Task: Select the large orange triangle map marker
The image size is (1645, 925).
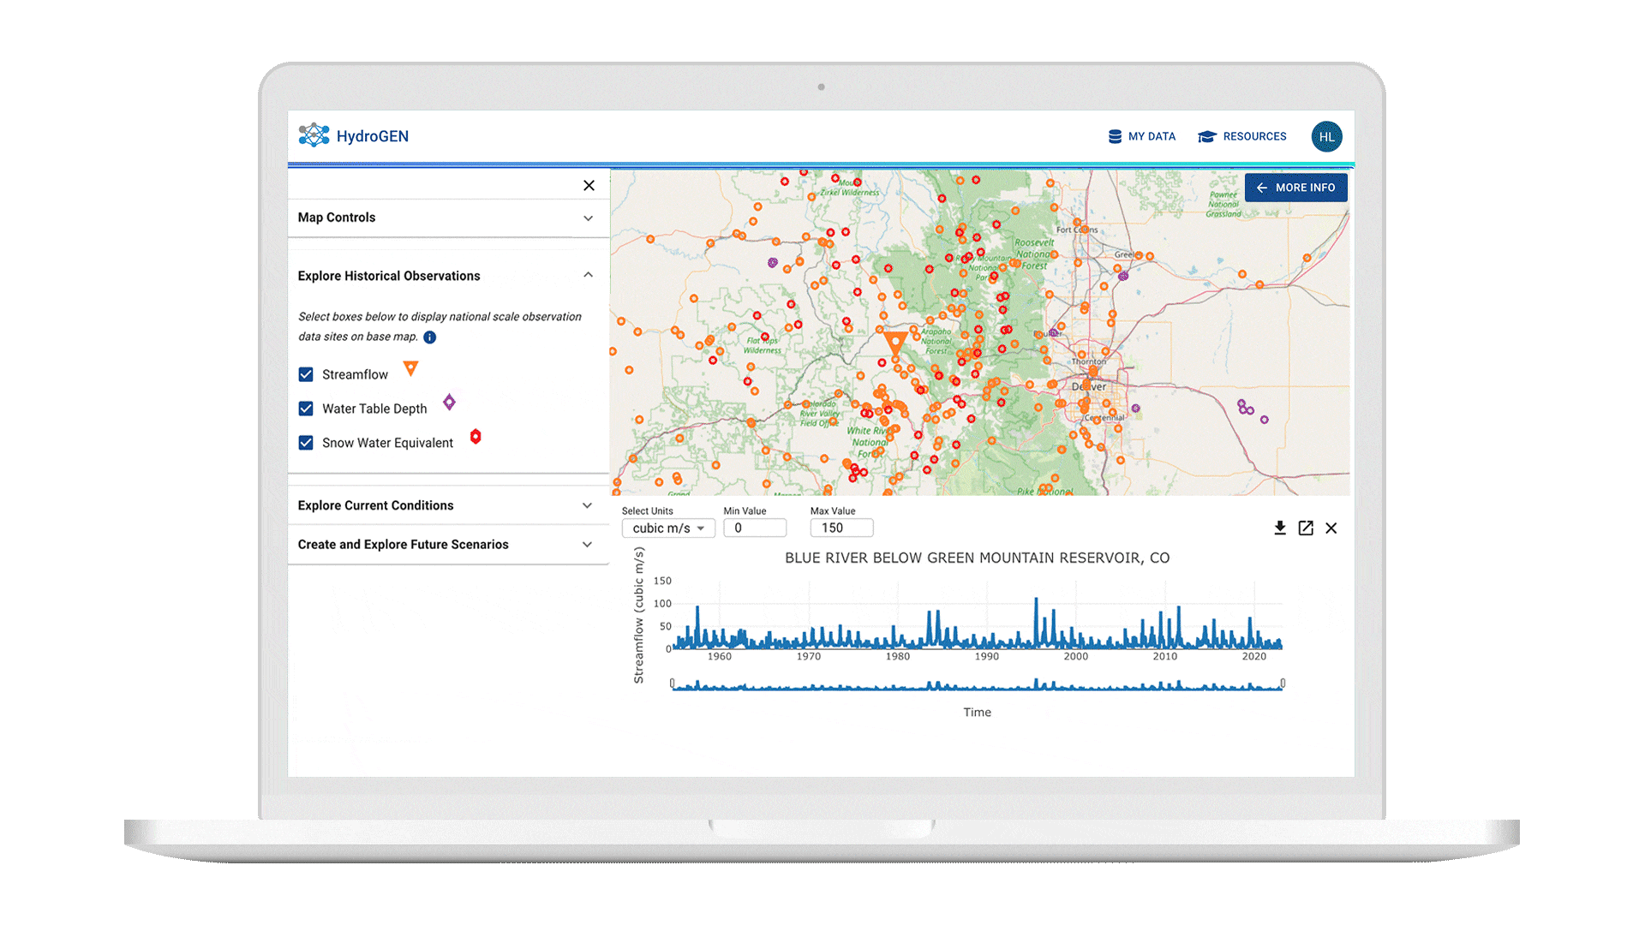Action: [895, 343]
